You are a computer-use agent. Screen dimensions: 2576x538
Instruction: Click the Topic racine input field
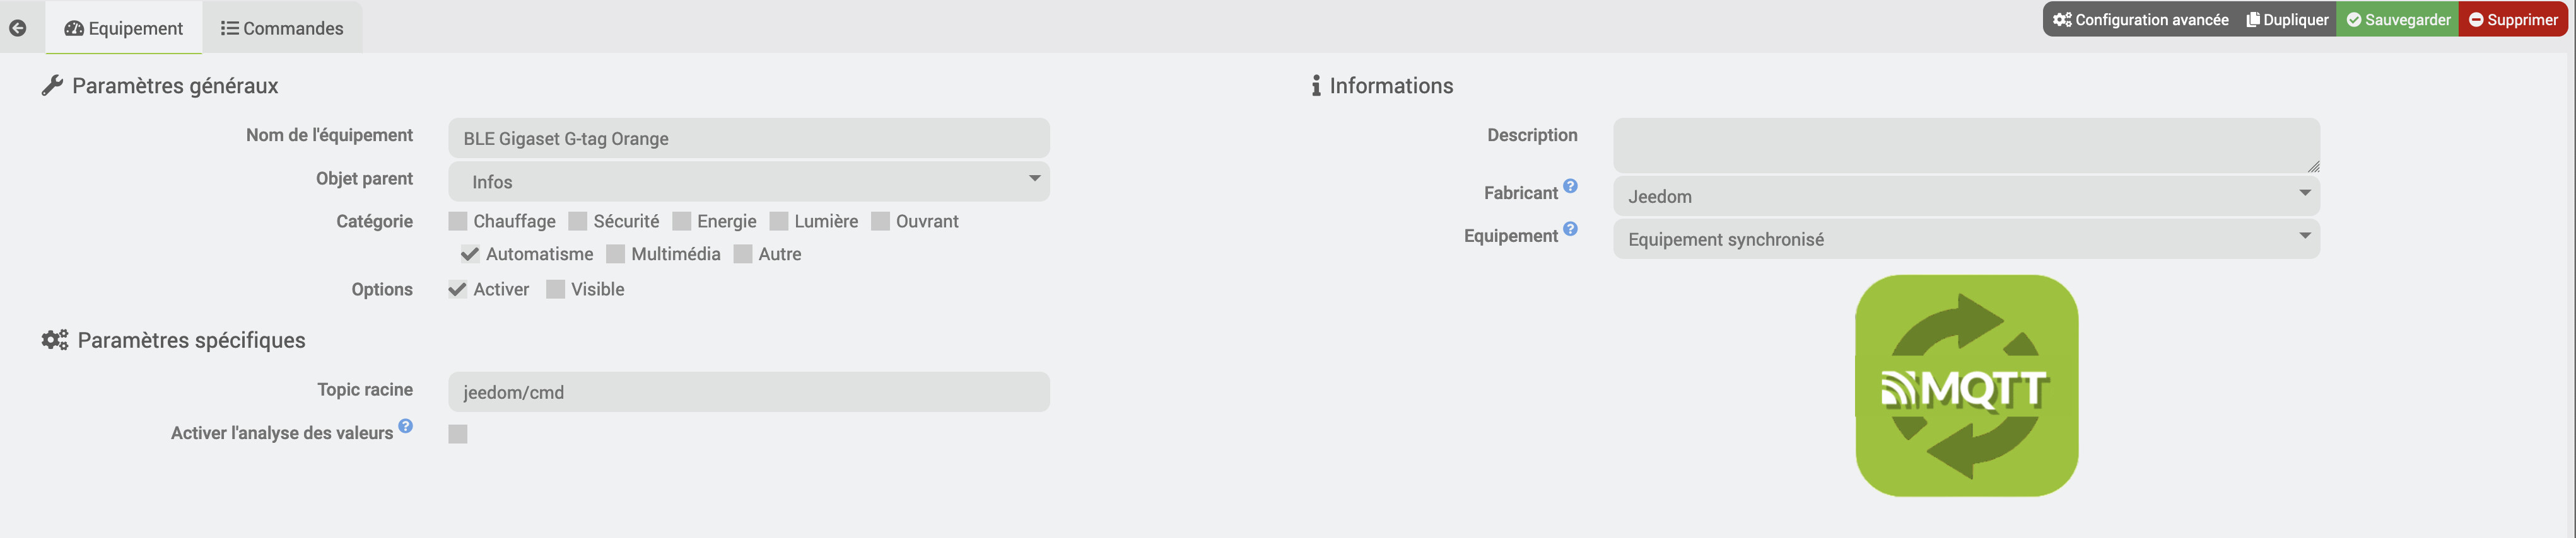pos(748,392)
